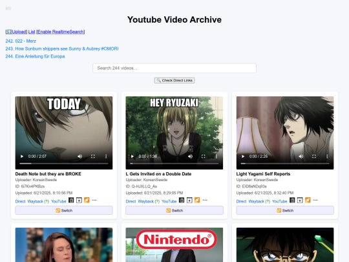Click Switch under 'Death Note but they are BROKE'
Viewport: 349px width, 262px height.
click(64, 210)
